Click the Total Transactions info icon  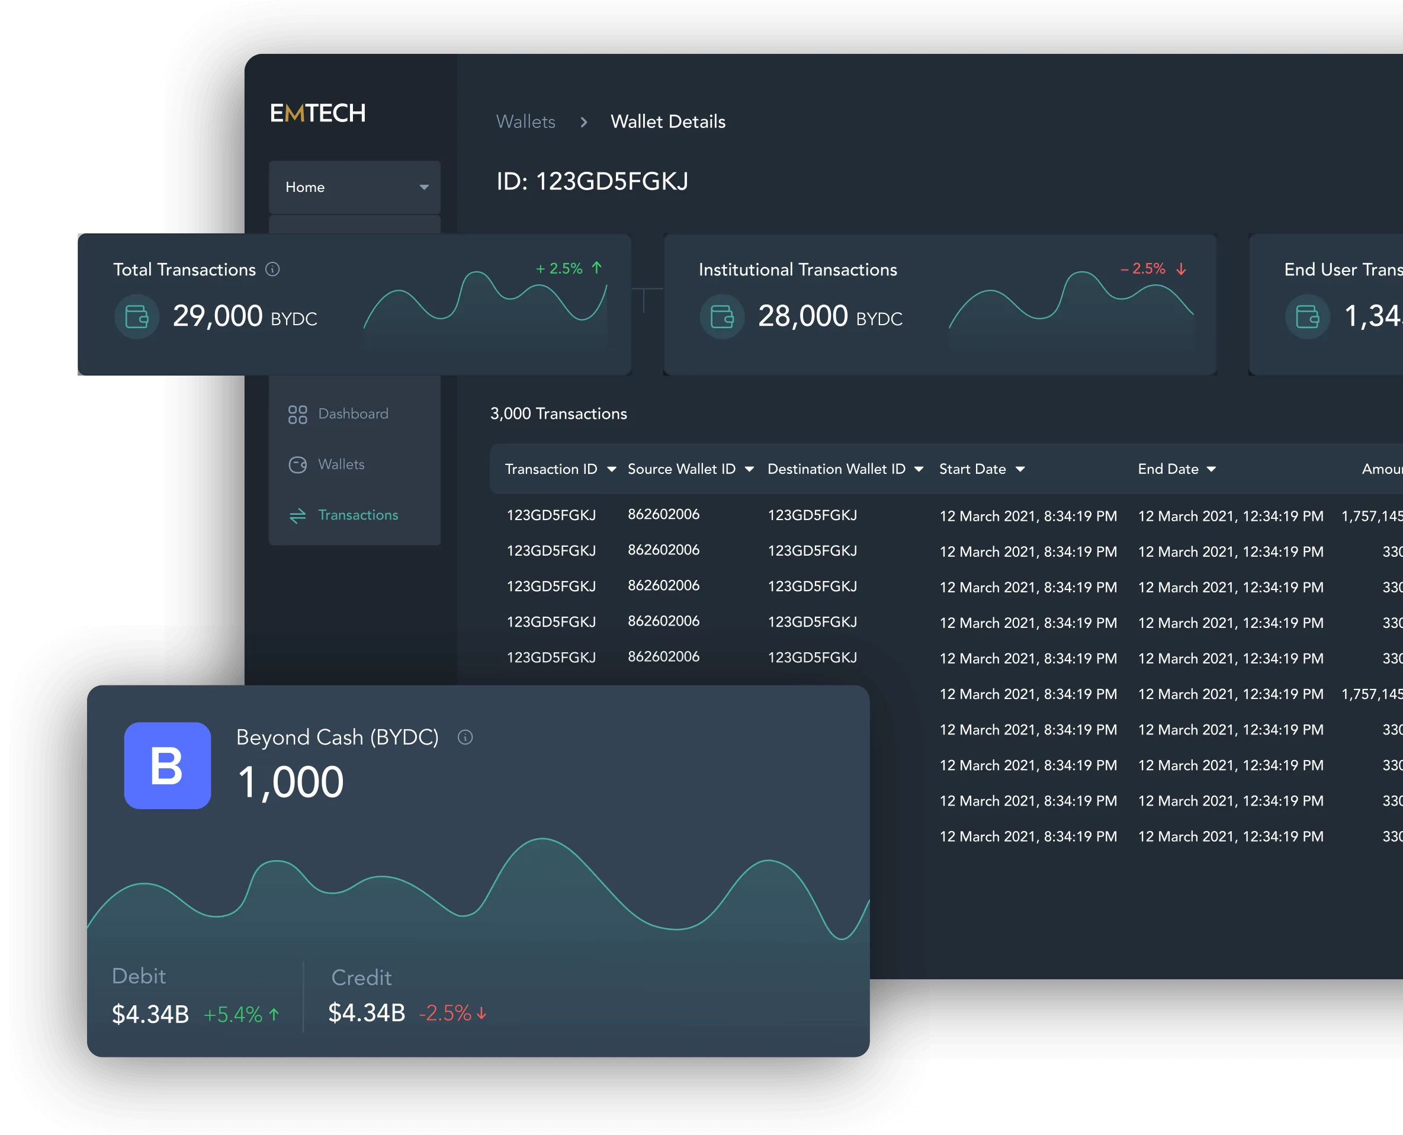pyautogui.click(x=272, y=270)
